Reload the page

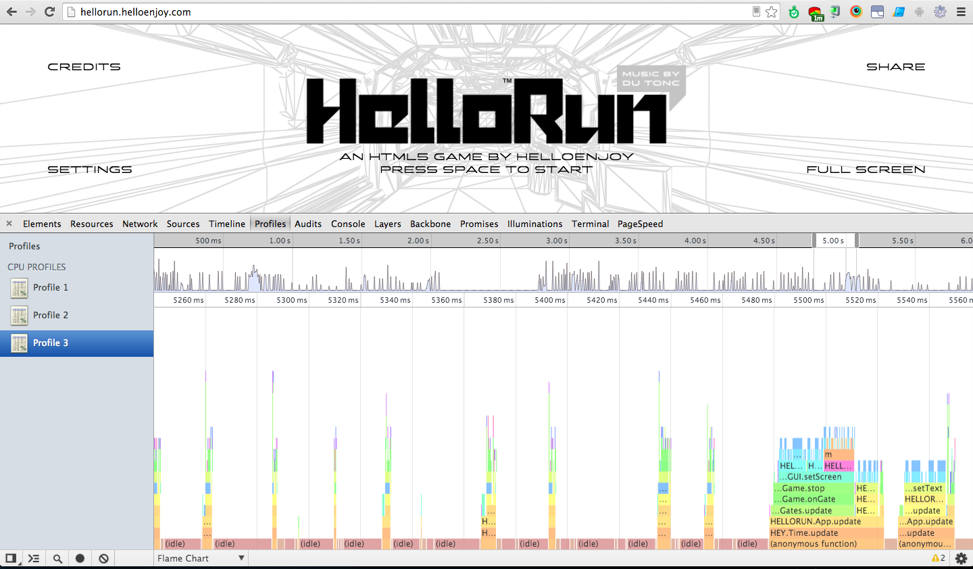pyautogui.click(x=49, y=12)
